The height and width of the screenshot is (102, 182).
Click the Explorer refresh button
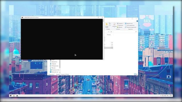(111, 32)
